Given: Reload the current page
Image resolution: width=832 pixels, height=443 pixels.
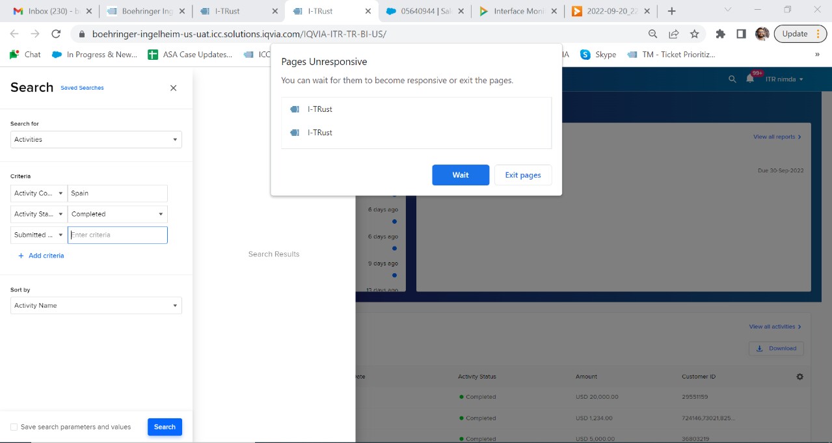Looking at the screenshot, I should 56,34.
